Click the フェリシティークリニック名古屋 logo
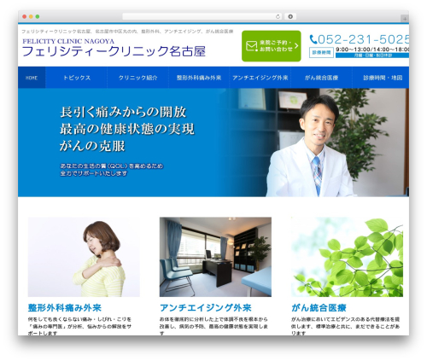This screenshot has width=427, height=361. pyautogui.click(x=114, y=51)
